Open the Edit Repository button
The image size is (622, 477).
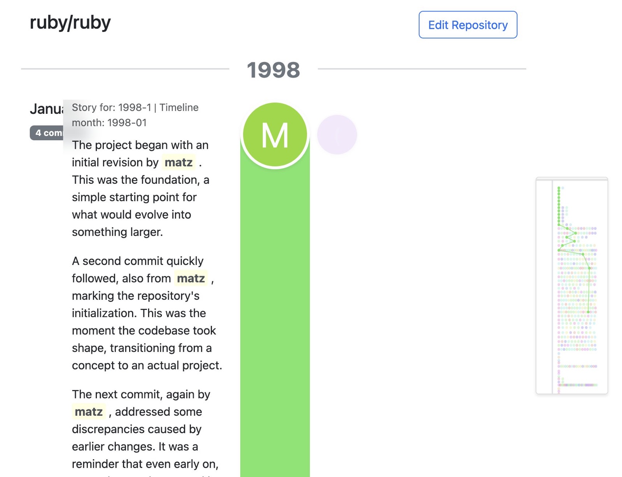tap(468, 25)
